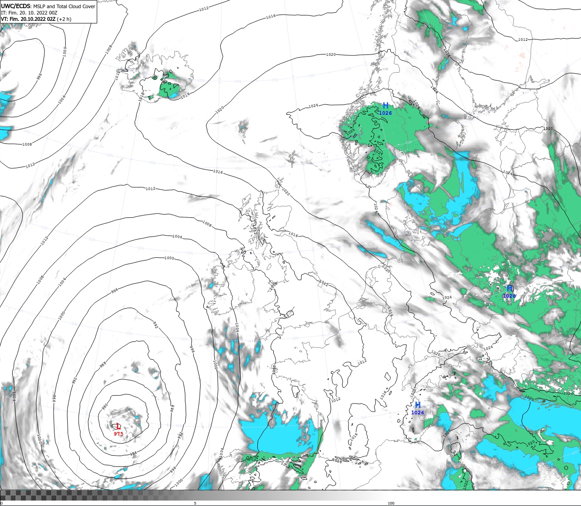Select the 'IT: Fim. 20. 10. 2022 00Z' line
Image resolution: width=581 pixels, height=506 pixels.
pos(29,13)
